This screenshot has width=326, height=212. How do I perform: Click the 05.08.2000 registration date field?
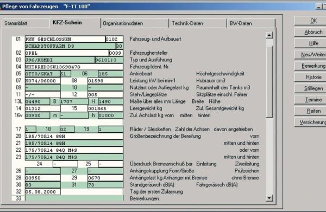click(x=42, y=192)
